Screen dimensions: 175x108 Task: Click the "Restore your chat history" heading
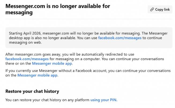(x=32, y=91)
